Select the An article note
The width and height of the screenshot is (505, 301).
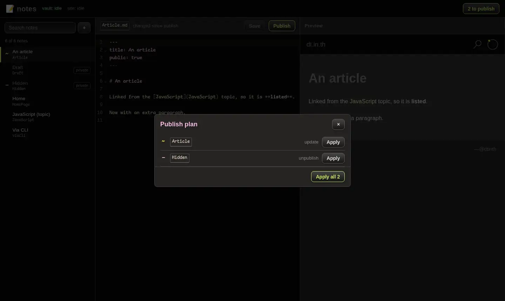pos(48,54)
